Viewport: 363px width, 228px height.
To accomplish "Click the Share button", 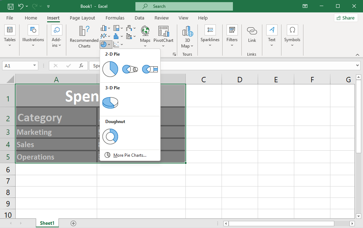I will (x=346, y=18).
